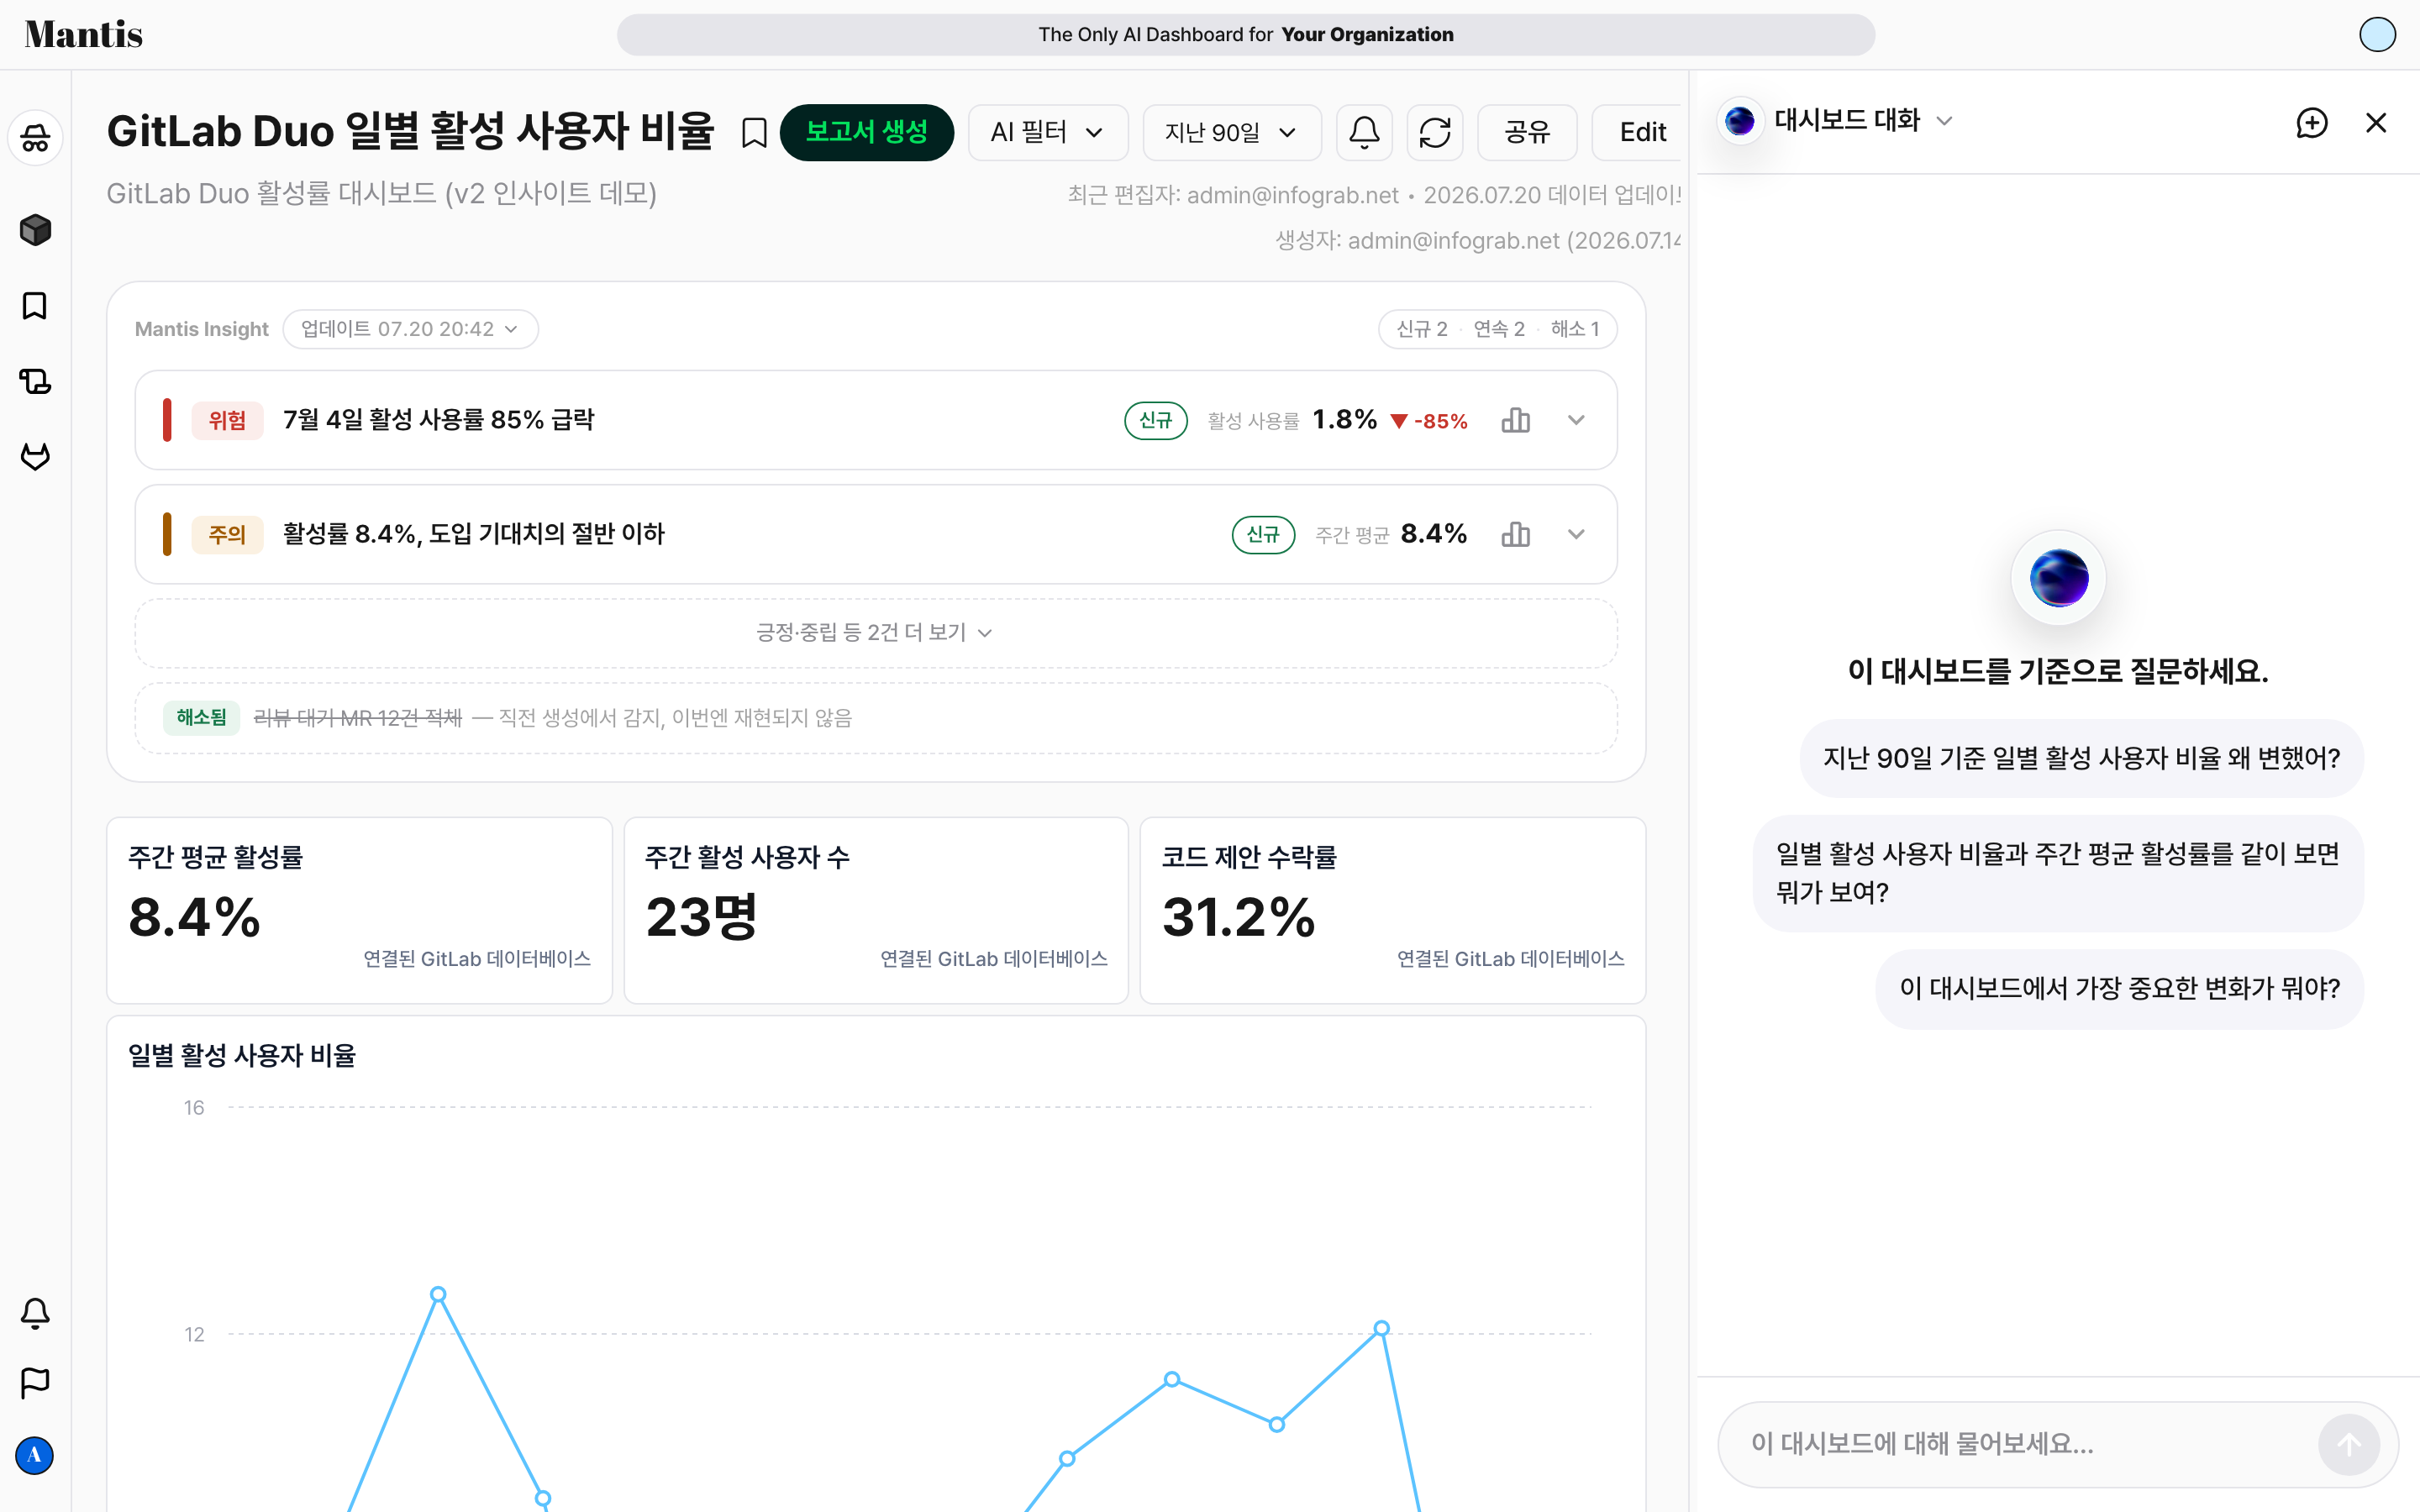
Task: Open the 지난 90일 date range dropdown
Action: pyautogui.click(x=1231, y=132)
